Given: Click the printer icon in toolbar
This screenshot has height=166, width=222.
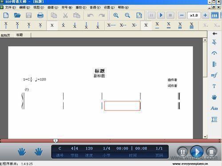Looking at the screenshot, I should coord(40,15).
